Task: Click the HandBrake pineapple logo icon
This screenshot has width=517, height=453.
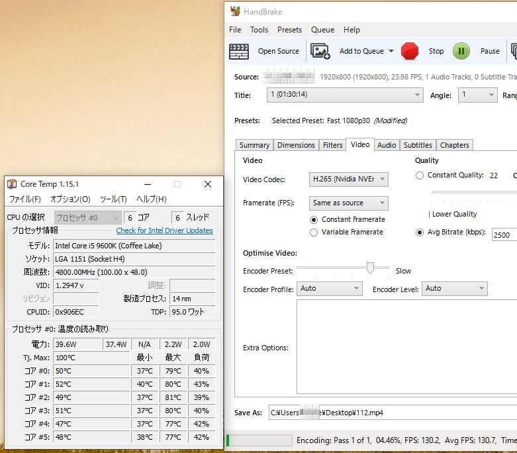Action: coord(235,11)
